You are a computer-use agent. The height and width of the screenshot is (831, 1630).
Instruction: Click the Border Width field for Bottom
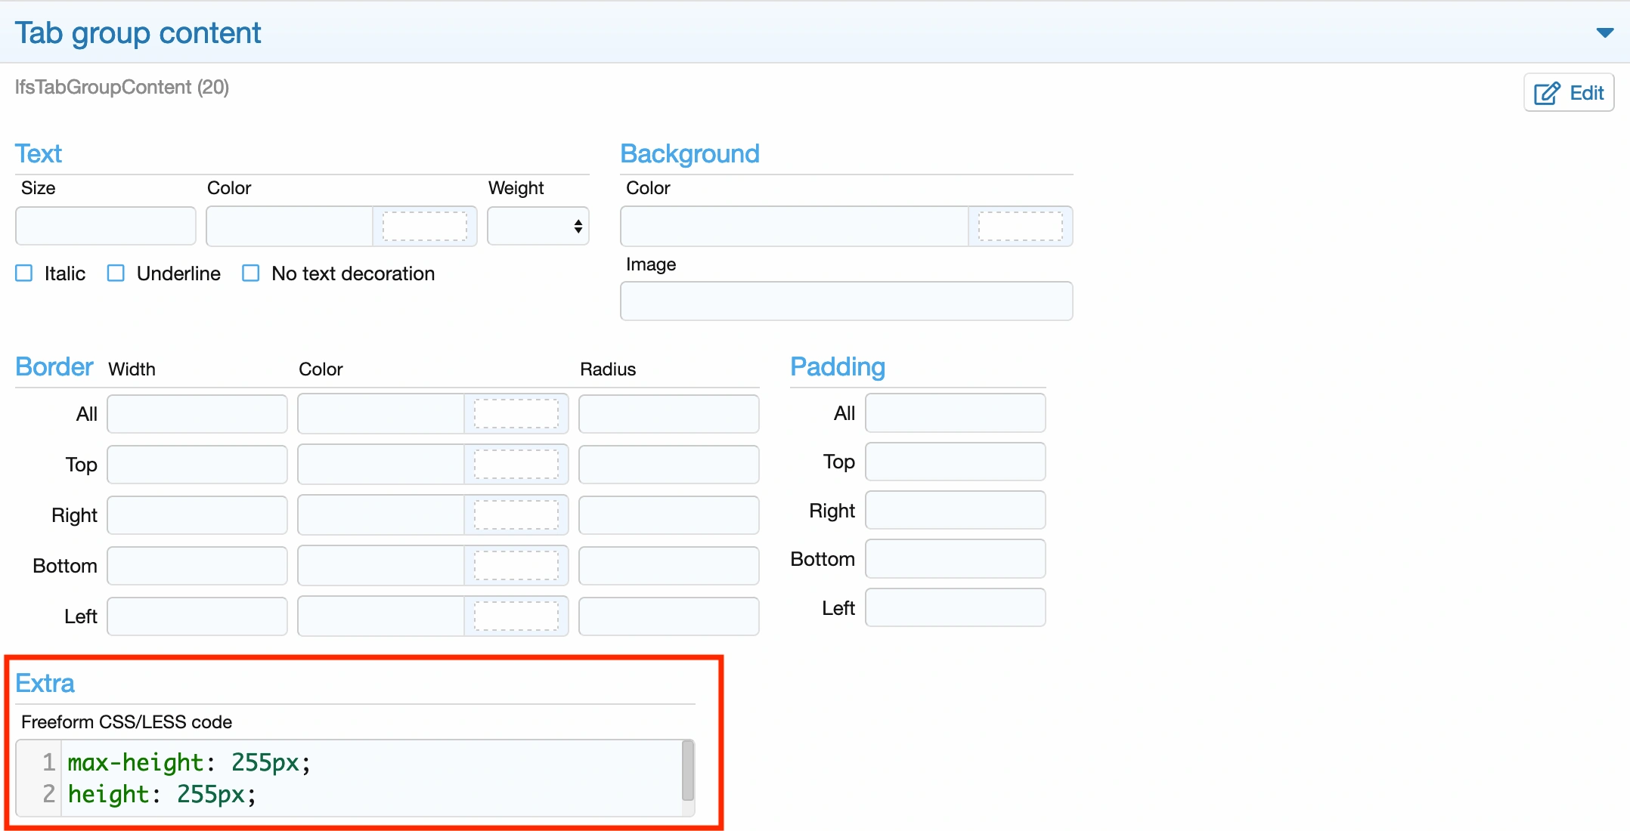coord(197,566)
